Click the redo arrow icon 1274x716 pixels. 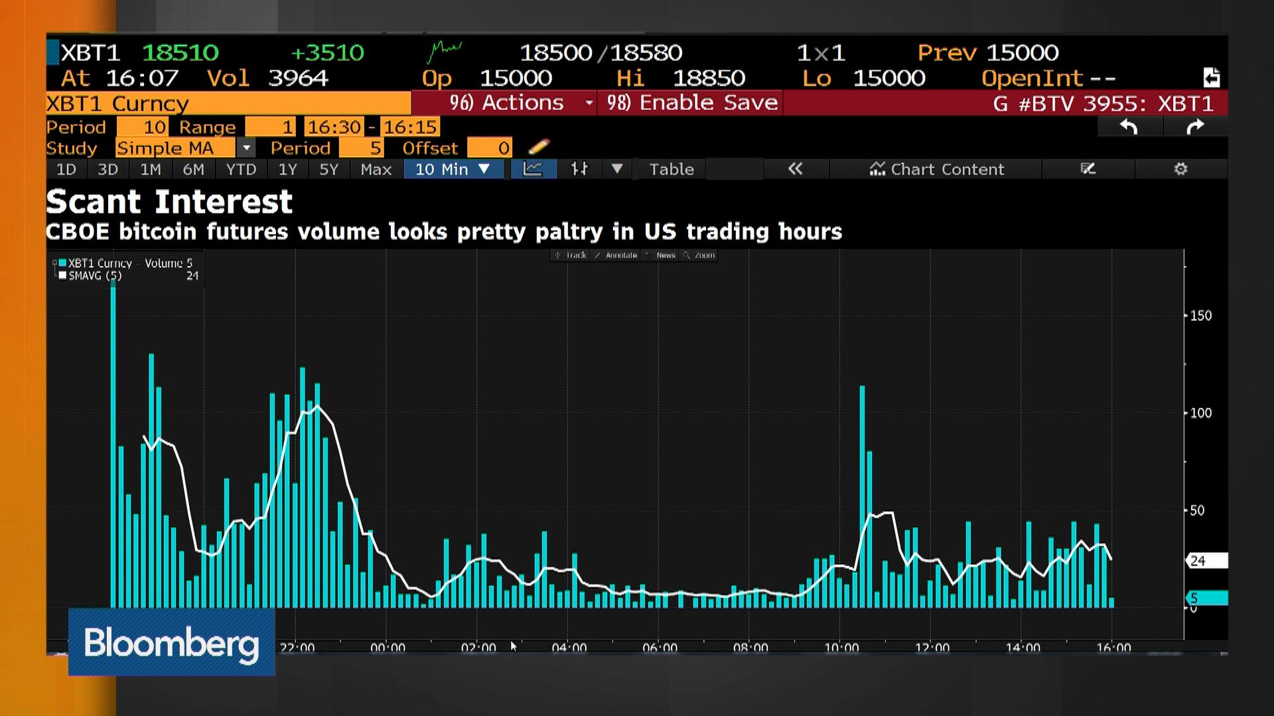coord(1195,127)
